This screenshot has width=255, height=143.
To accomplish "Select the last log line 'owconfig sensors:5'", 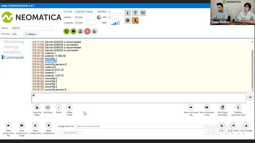I will pyautogui.click(x=56, y=90).
